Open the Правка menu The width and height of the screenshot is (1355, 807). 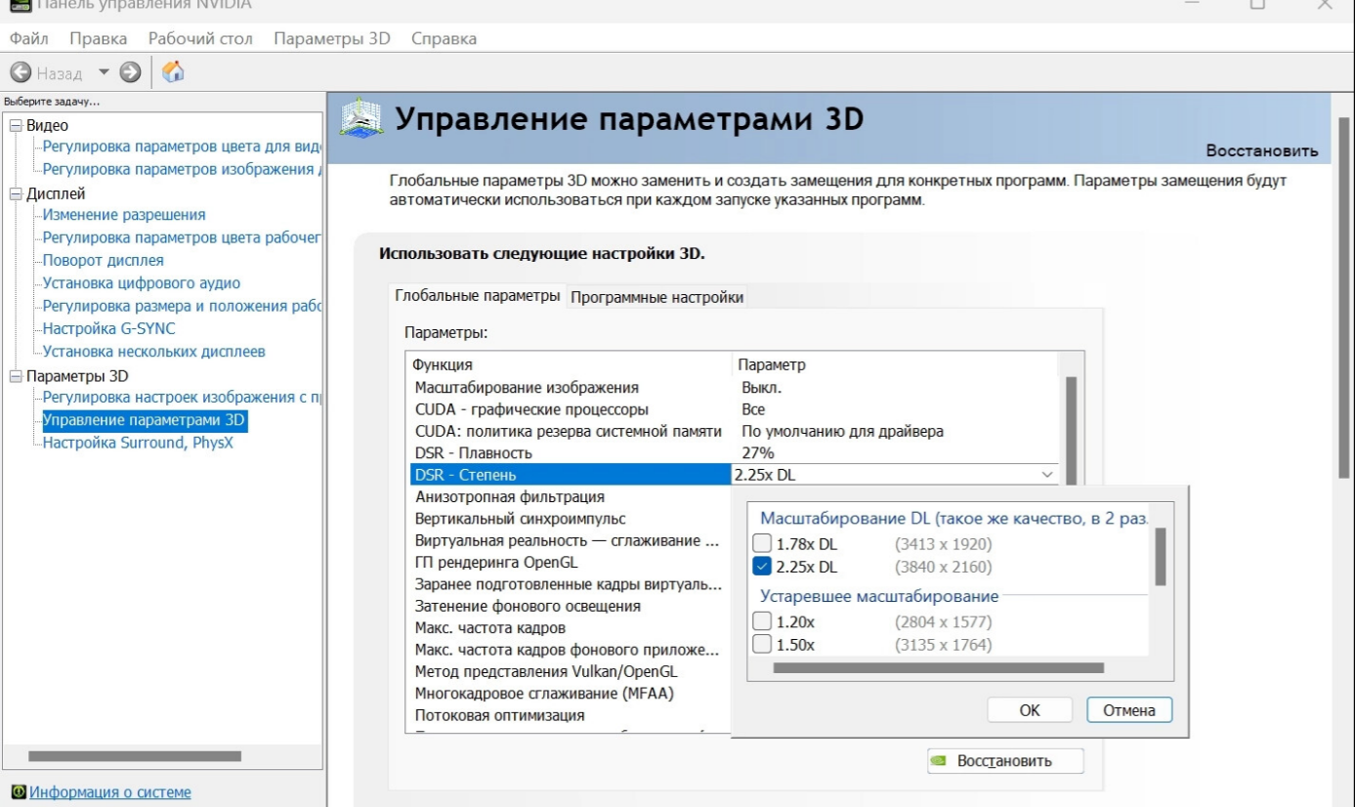[99, 39]
